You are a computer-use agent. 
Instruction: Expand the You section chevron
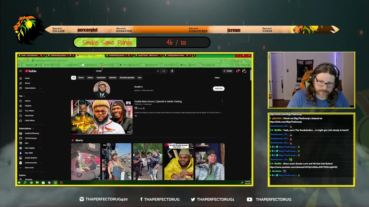24,96
